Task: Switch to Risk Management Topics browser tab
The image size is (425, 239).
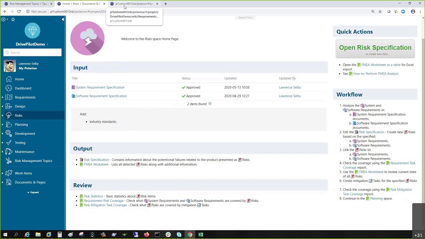Action: pos(28,4)
